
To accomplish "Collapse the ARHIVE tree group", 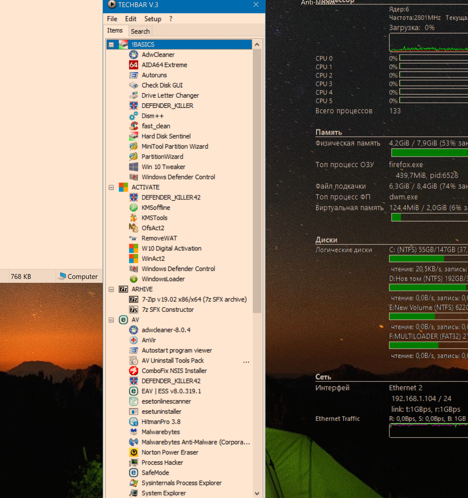I will coord(111,289).
